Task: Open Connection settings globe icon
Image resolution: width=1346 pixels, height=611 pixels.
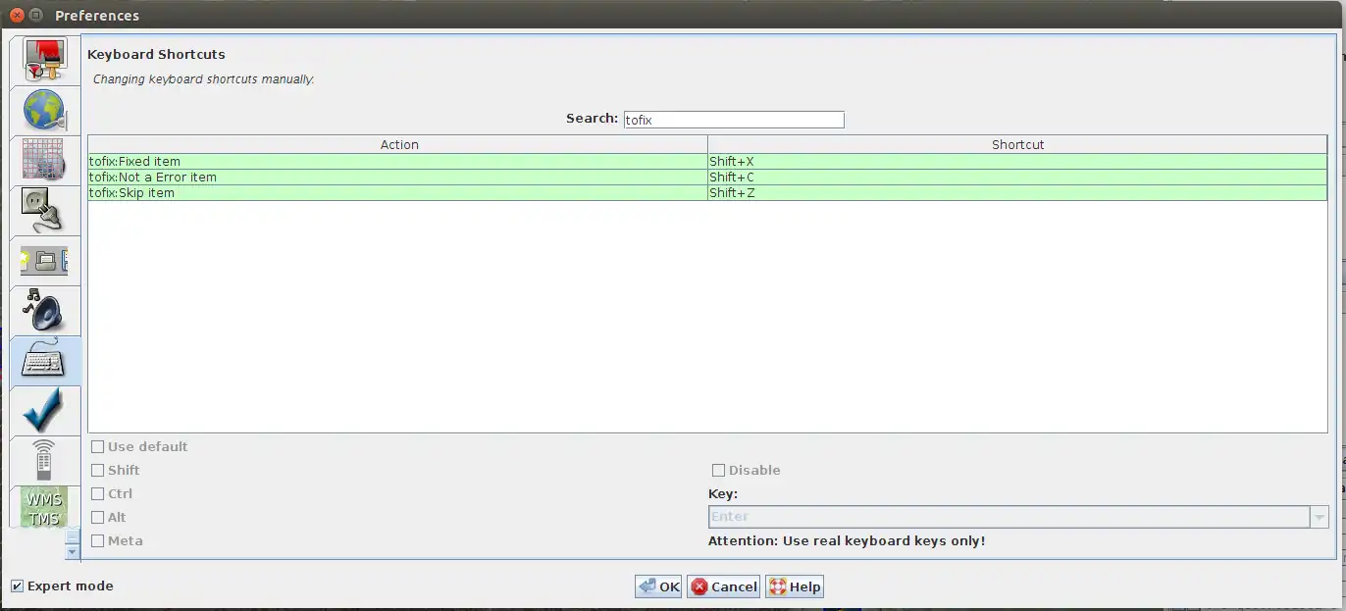Action: pyautogui.click(x=44, y=111)
